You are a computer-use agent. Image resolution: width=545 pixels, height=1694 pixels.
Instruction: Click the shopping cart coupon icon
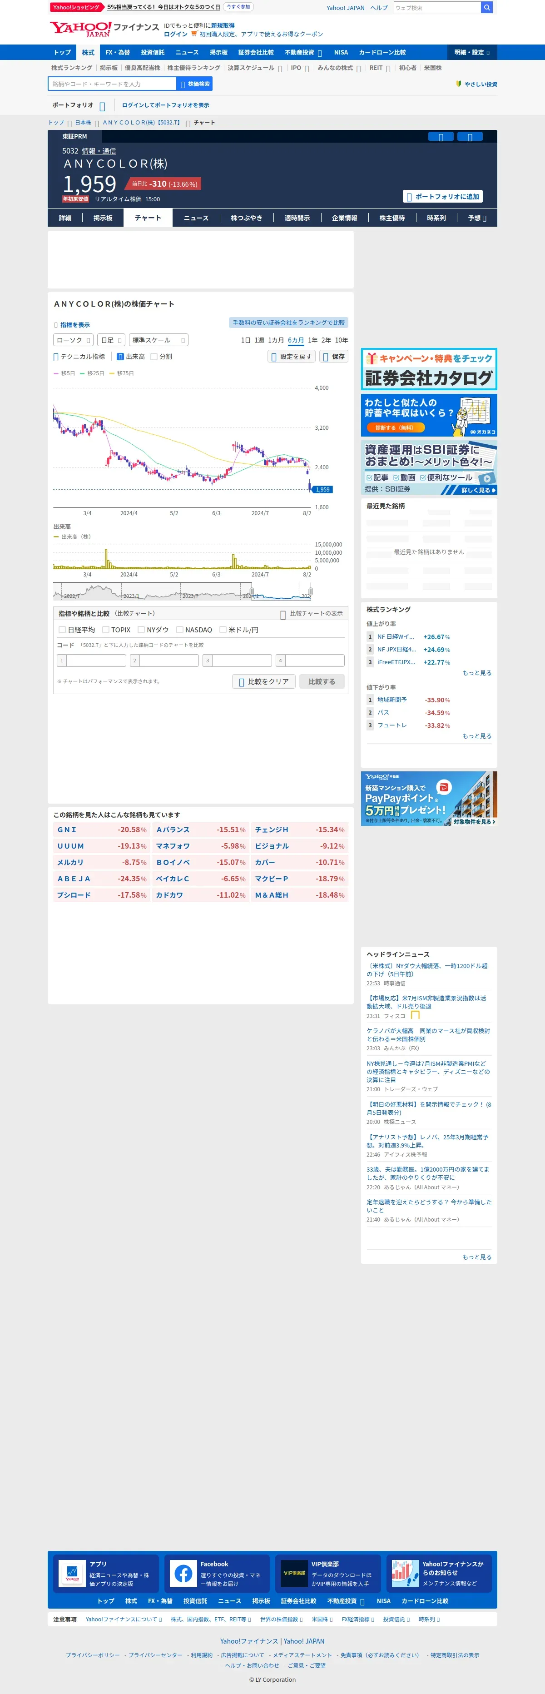coord(194,34)
